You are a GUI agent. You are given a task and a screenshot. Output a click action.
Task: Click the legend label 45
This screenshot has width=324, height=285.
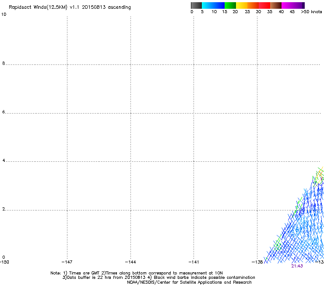292,12
